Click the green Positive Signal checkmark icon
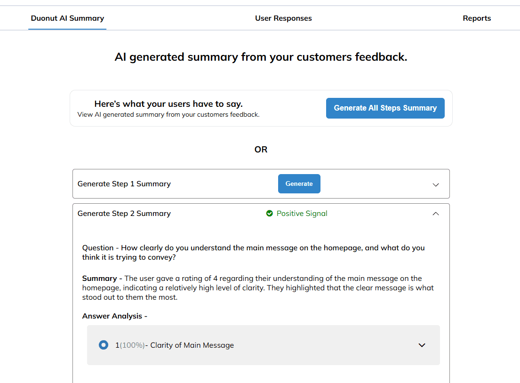 (270, 214)
